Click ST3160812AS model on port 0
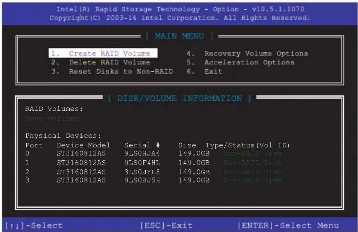Viewport: 358px width, 232px height. click(x=81, y=153)
